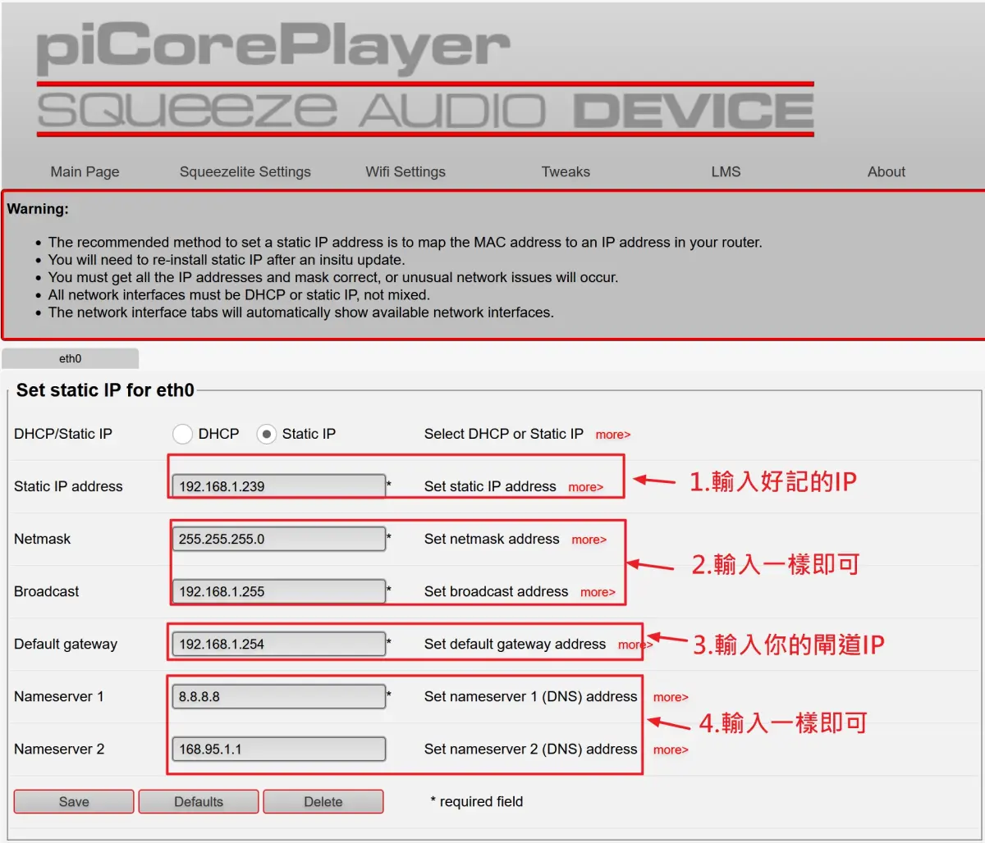Viewport: 985px width, 843px height.
Task: Click the Static IP address input field
Action: point(279,485)
